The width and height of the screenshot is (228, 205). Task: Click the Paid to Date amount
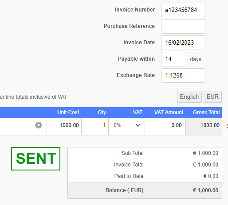coord(211,176)
